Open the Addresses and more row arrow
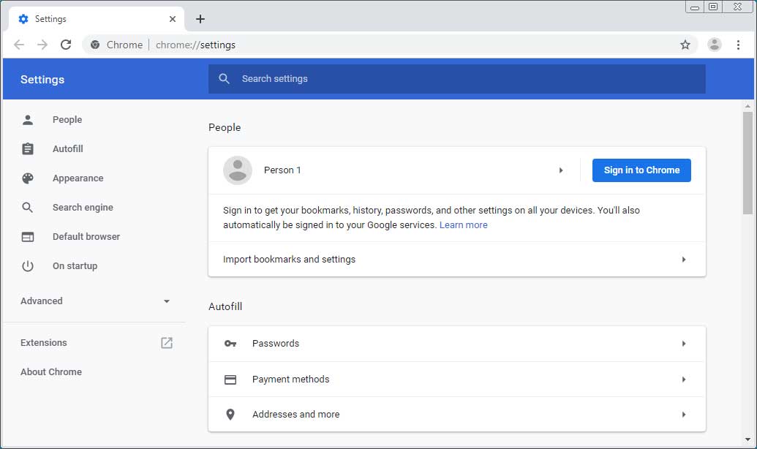Image resolution: width=757 pixels, height=449 pixels. point(684,415)
